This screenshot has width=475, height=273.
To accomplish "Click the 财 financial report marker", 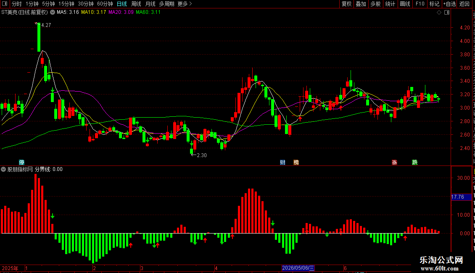I will coord(282,163).
